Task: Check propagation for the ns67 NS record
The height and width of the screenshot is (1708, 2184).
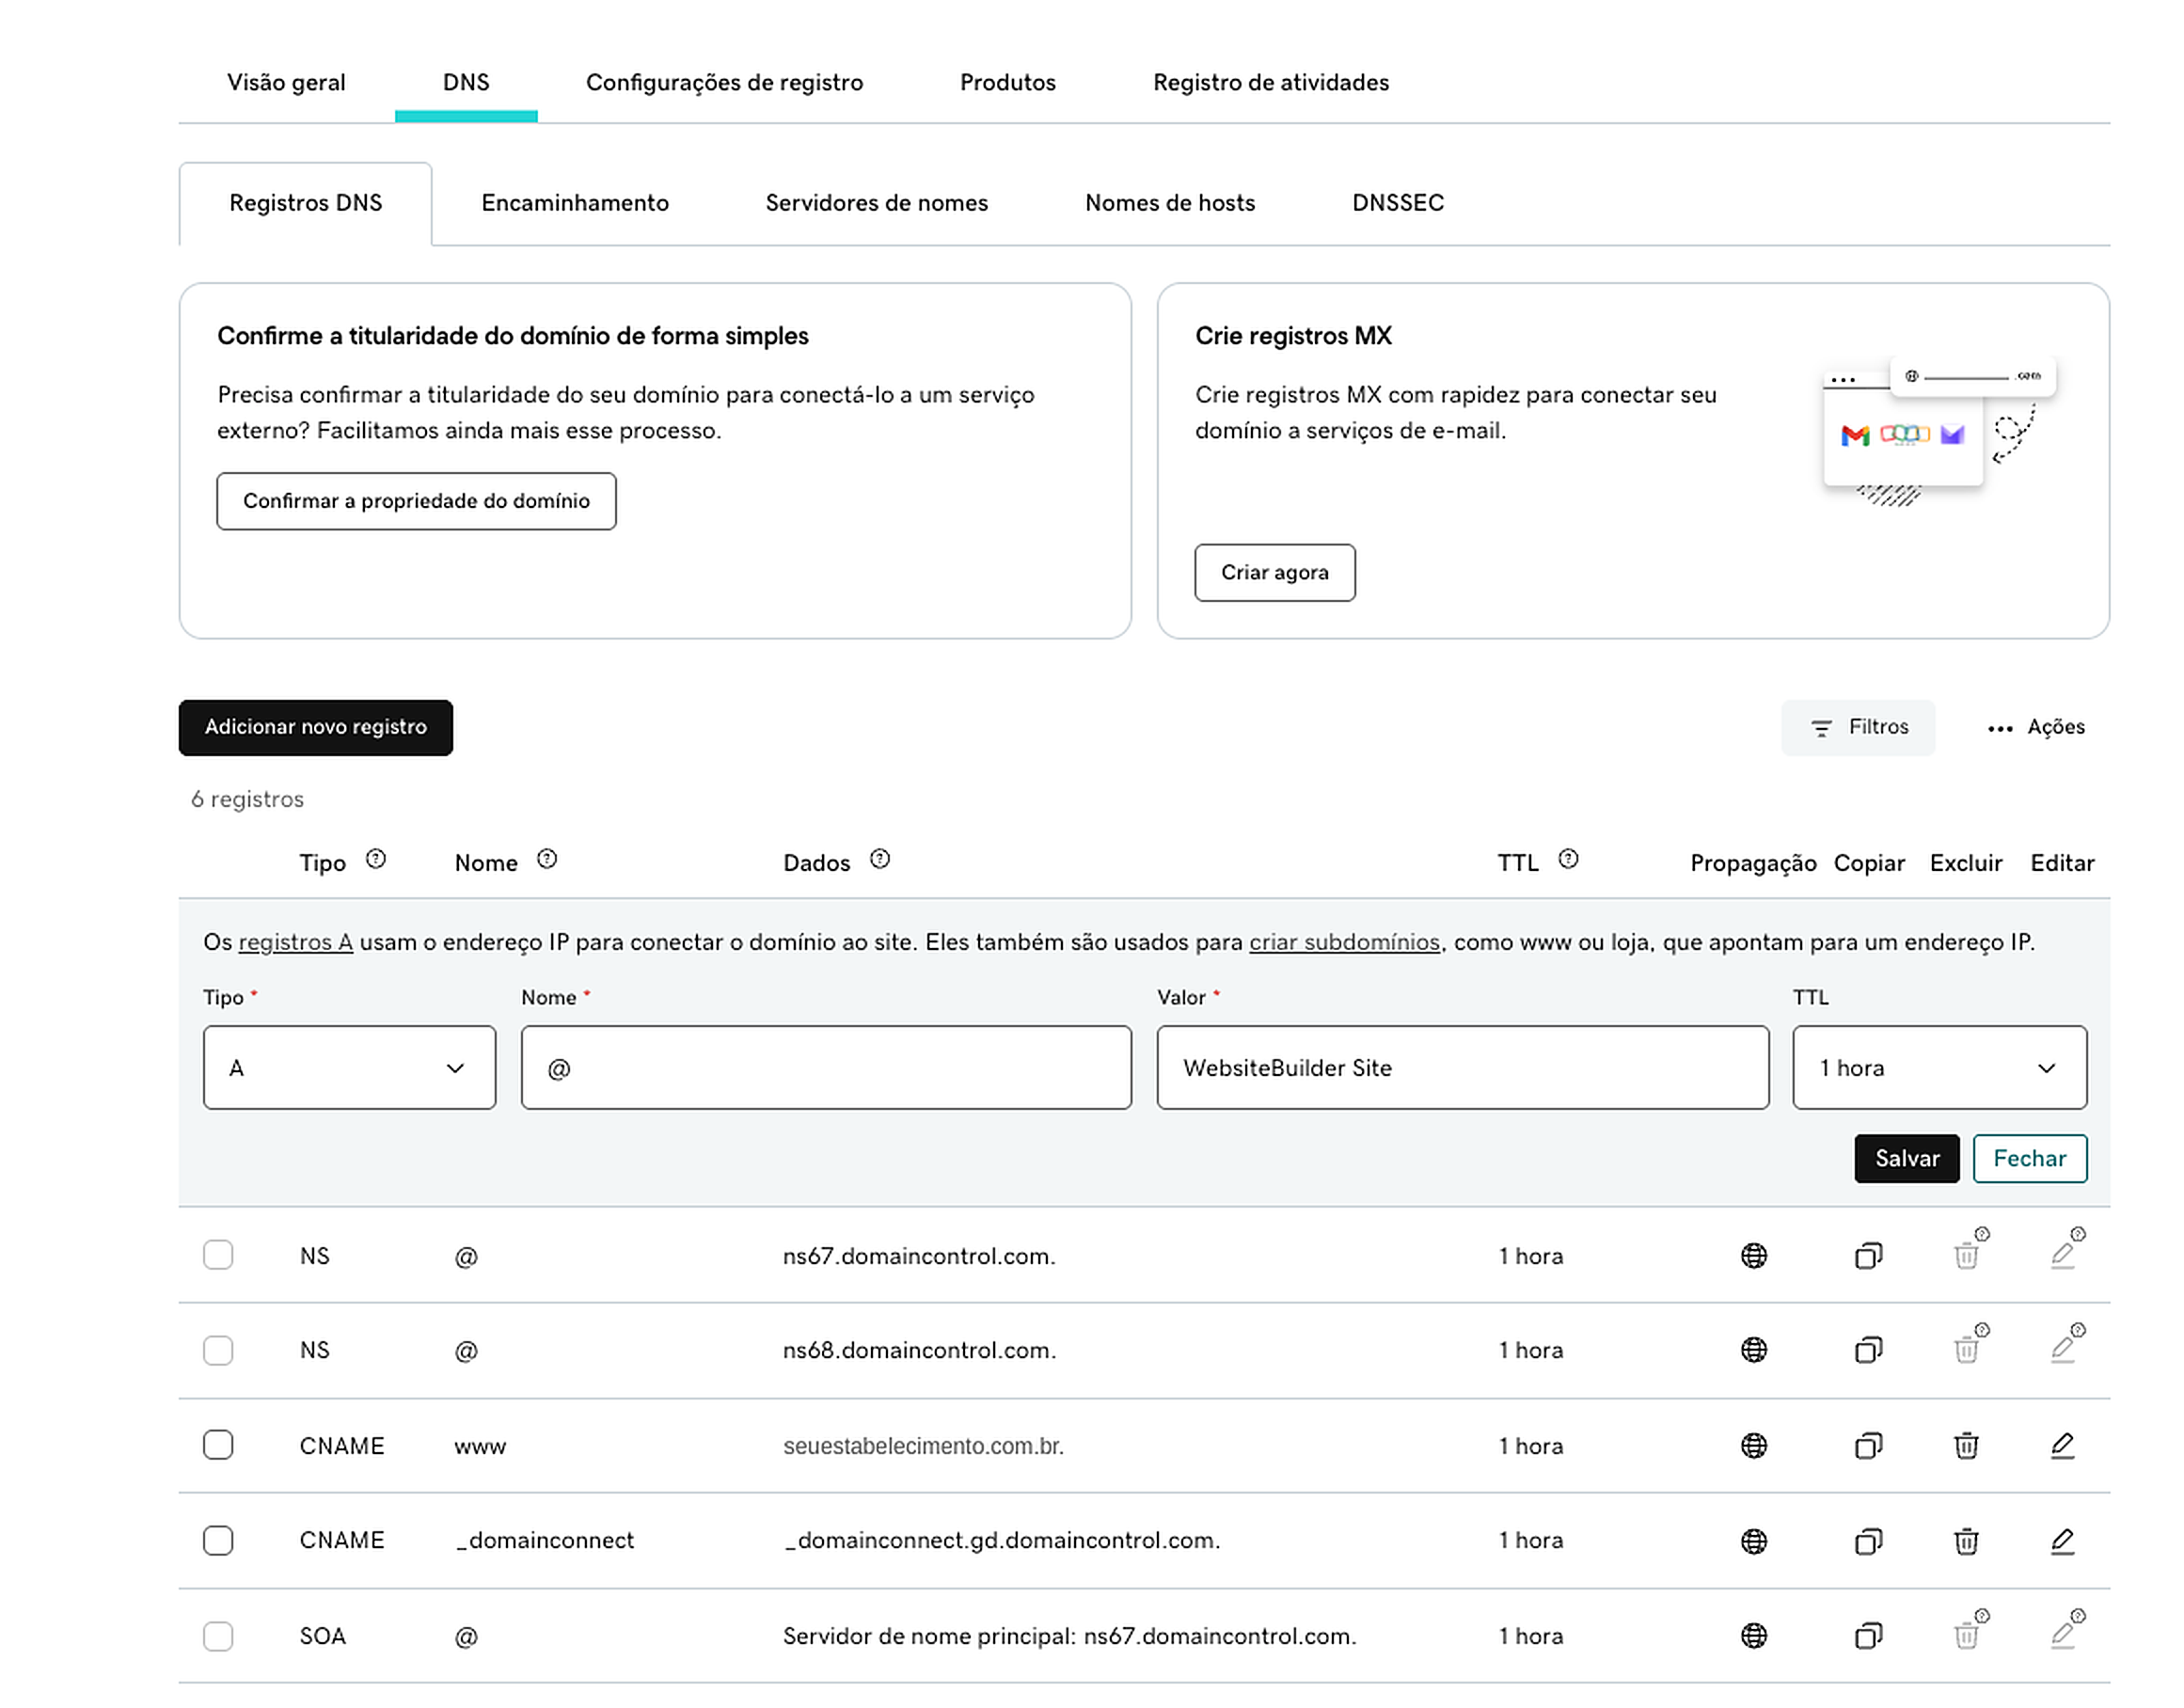Action: tap(1753, 1255)
